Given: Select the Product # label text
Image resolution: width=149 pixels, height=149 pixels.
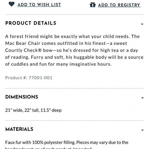Looking at the screenshot, I should 16,78.
